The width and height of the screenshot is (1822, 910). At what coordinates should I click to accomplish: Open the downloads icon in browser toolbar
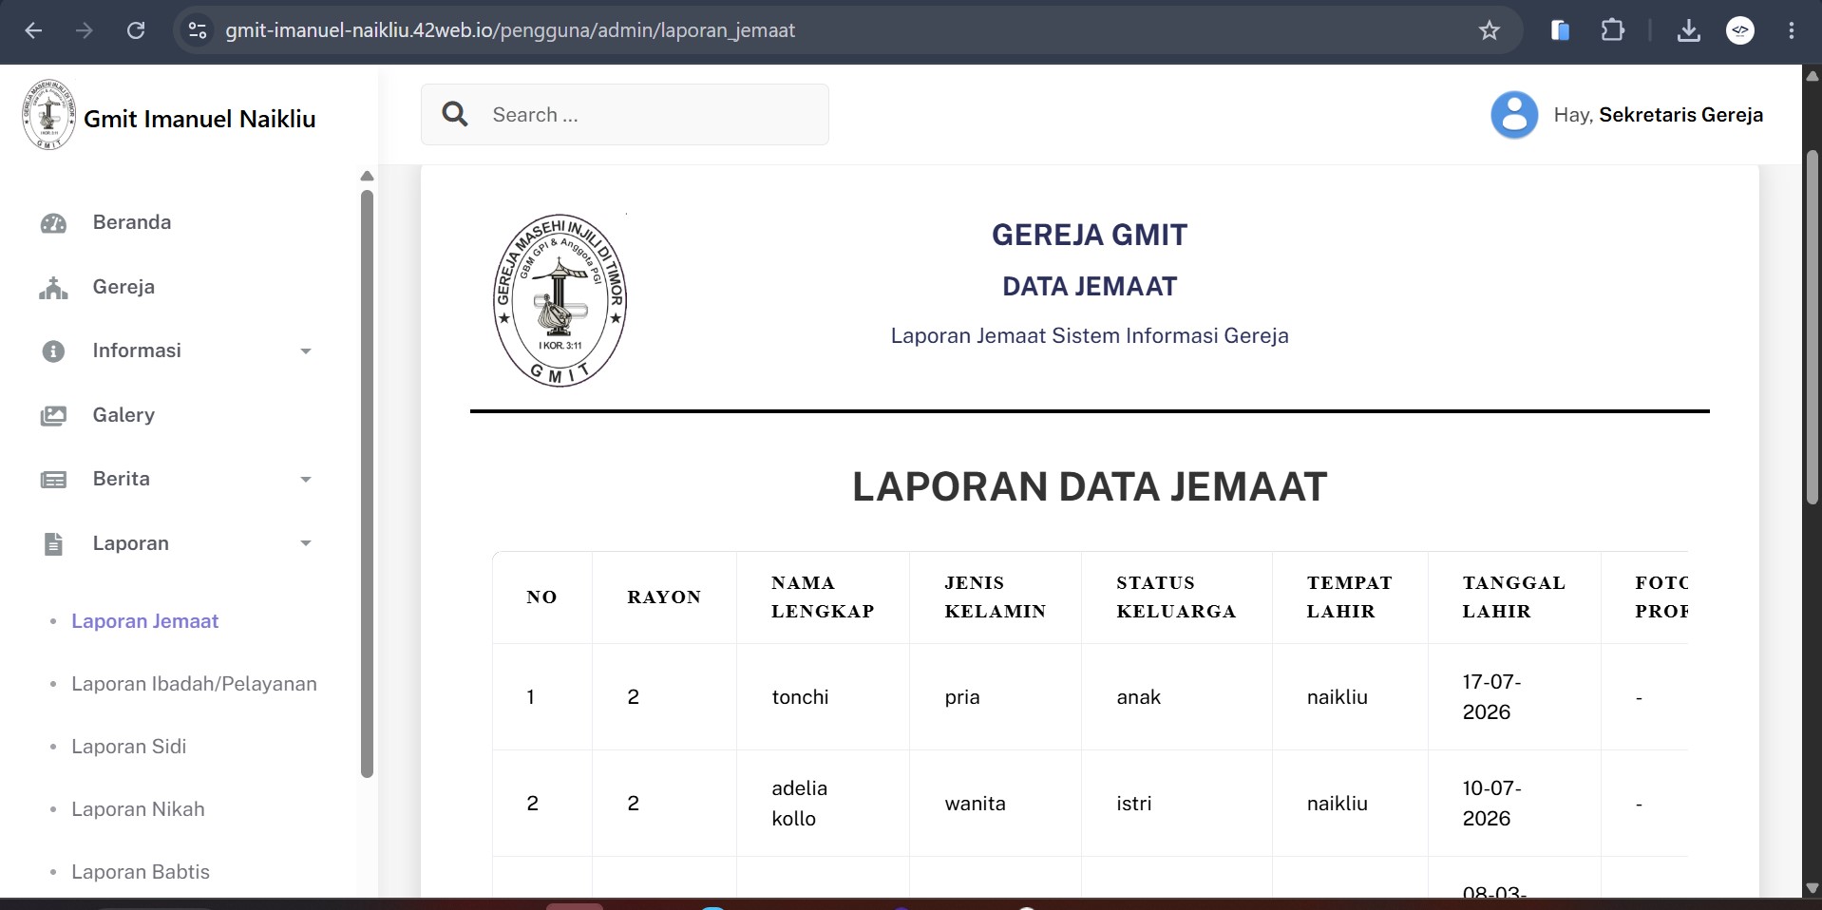tap(1688, 30)
